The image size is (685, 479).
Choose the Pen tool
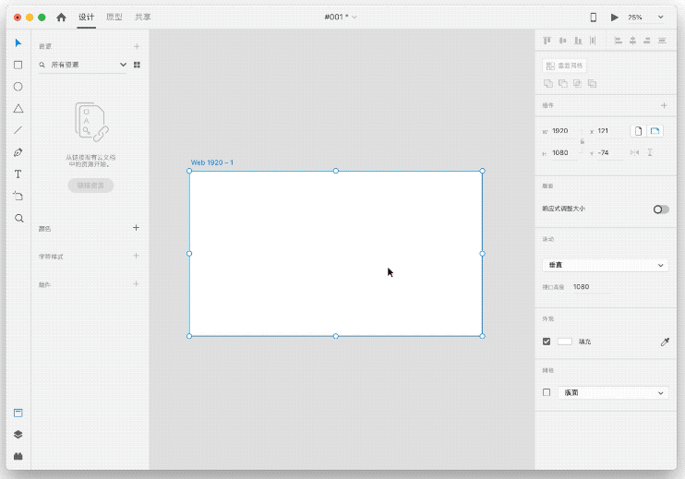(x=18, y=152)
